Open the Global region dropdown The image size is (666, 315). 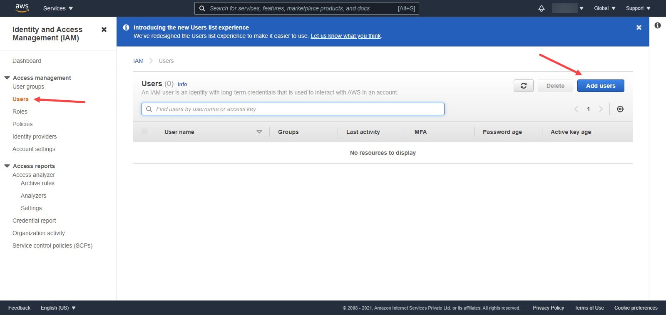click(x=604, y=8)
